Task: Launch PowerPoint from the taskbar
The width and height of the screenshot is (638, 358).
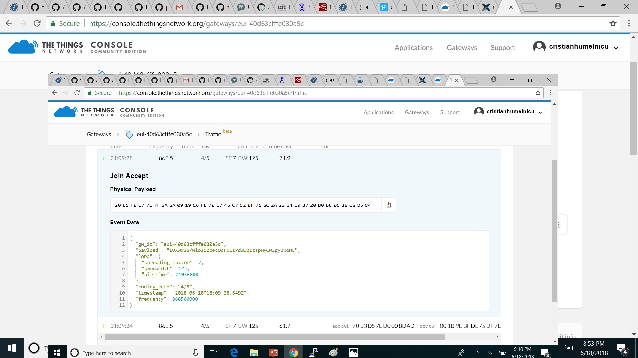Action: [273, 353]
